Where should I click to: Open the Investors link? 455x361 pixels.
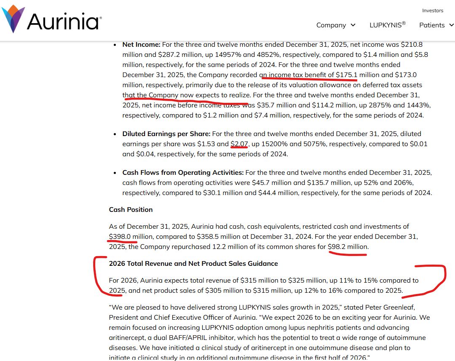coord(433,11)
